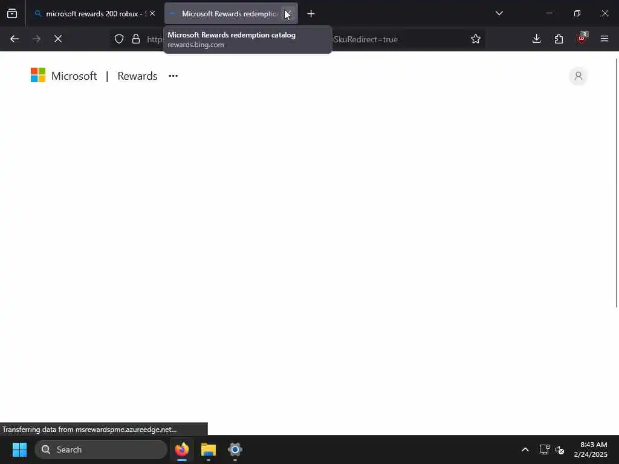Open Firefox View in the tab bar
Screen dimensions: 619x464
[12, 14]
